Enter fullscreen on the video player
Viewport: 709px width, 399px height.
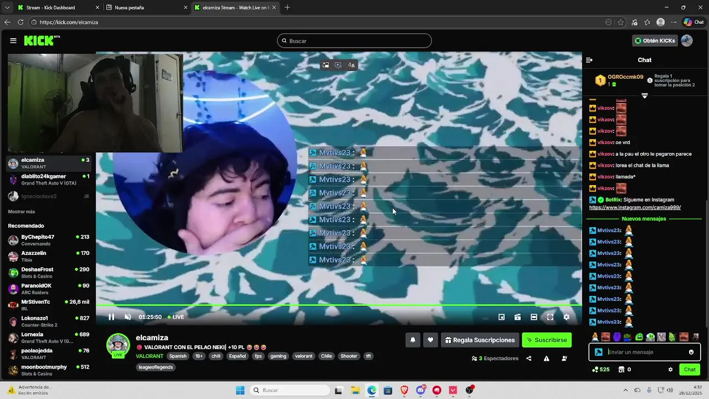tap(550, 317)
